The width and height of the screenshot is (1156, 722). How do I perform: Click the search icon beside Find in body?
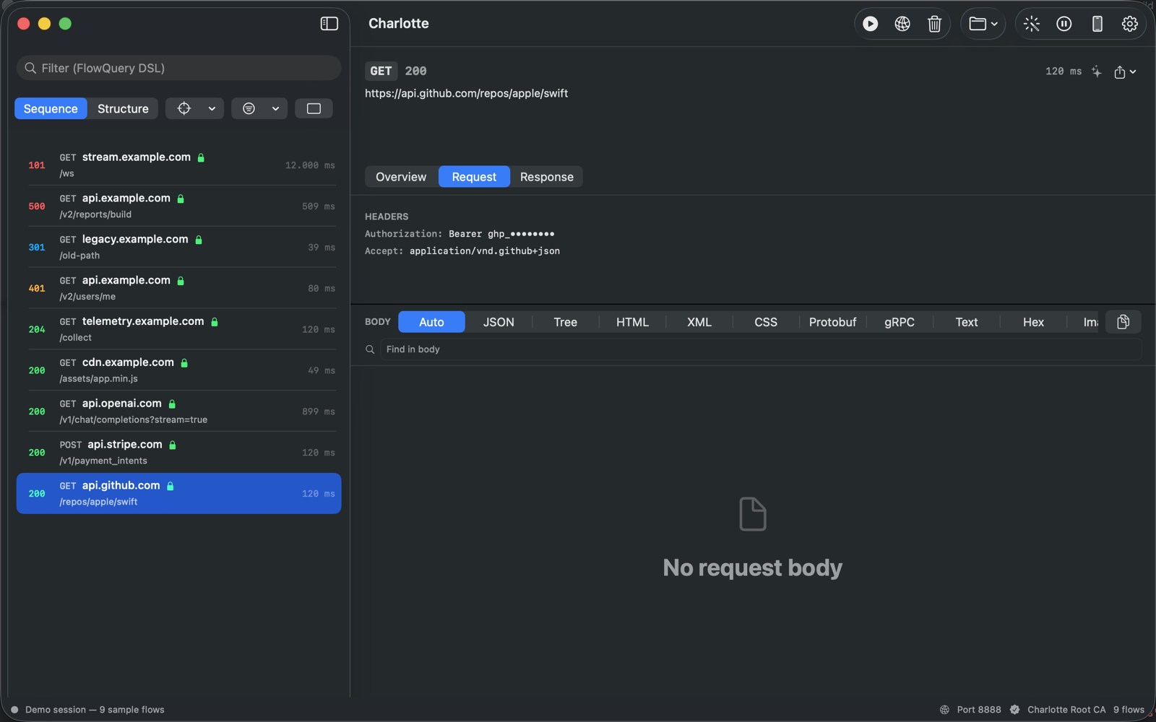[x=370, y=349]
